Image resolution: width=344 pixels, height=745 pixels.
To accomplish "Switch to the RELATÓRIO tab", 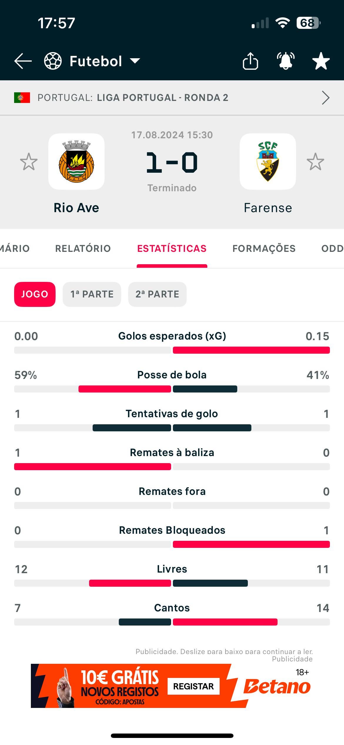I will click(83, 249).
